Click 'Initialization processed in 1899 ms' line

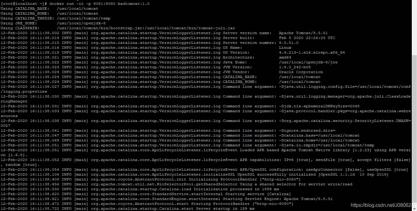pyautogui.click(x=140, y=189)
